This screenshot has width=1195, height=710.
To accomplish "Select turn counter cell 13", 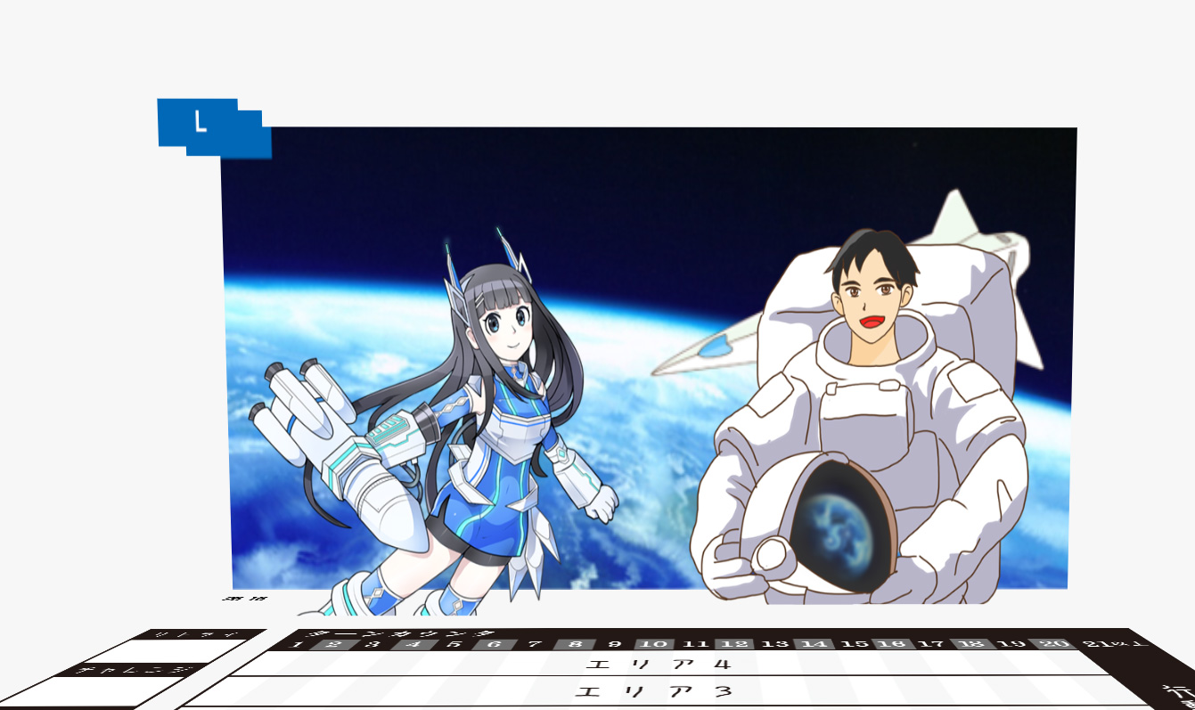I will (774, 644).
